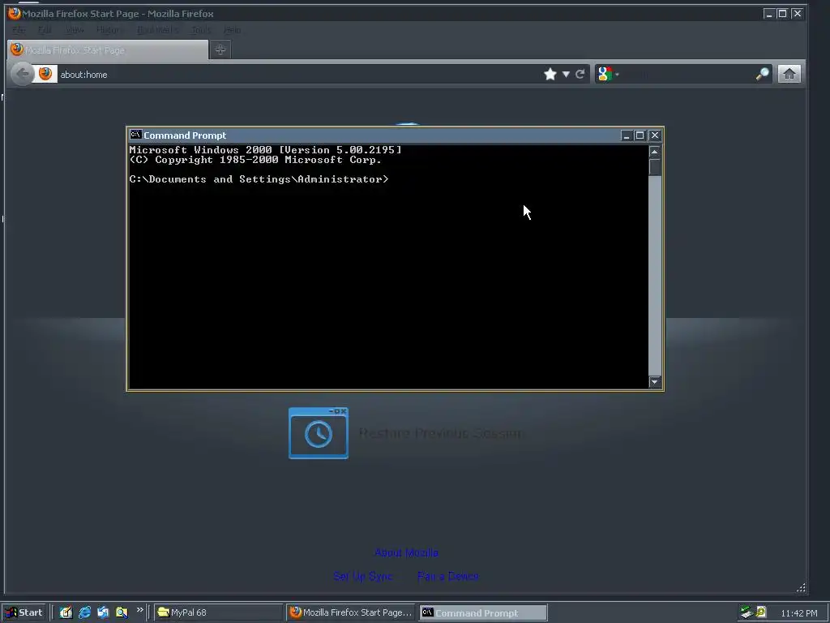The height and width of the screenshot is (623, 830).
Task: Launch Internet Explorer from quick launch
Action: (x=84, y=612)
